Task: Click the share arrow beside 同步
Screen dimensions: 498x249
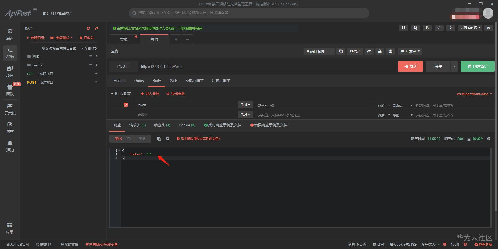Action: (x=369, y=51)
